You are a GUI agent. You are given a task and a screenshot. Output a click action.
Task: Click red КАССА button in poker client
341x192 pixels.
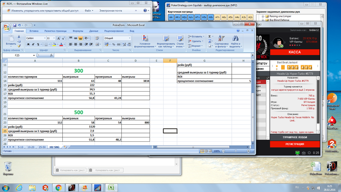tap(295, 52)
